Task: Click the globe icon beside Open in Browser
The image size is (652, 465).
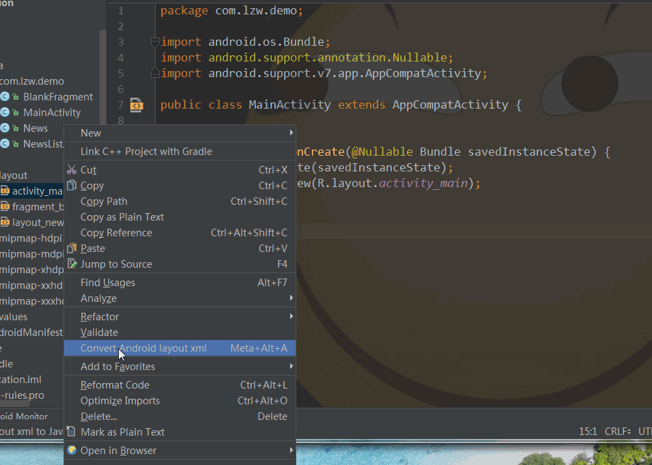Action: click(x=72, y=450)
